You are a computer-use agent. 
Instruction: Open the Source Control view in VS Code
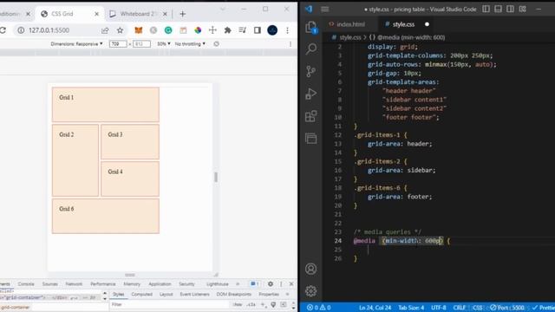310,71
